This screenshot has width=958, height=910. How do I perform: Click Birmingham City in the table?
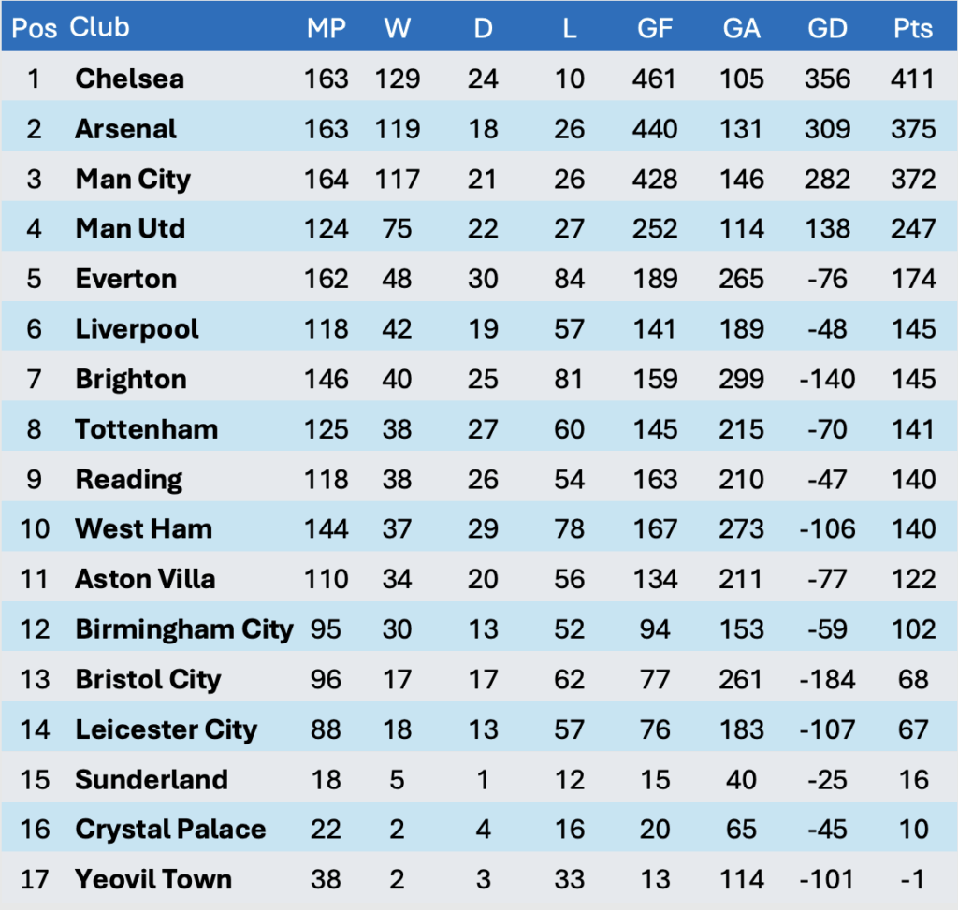(184, 628)
